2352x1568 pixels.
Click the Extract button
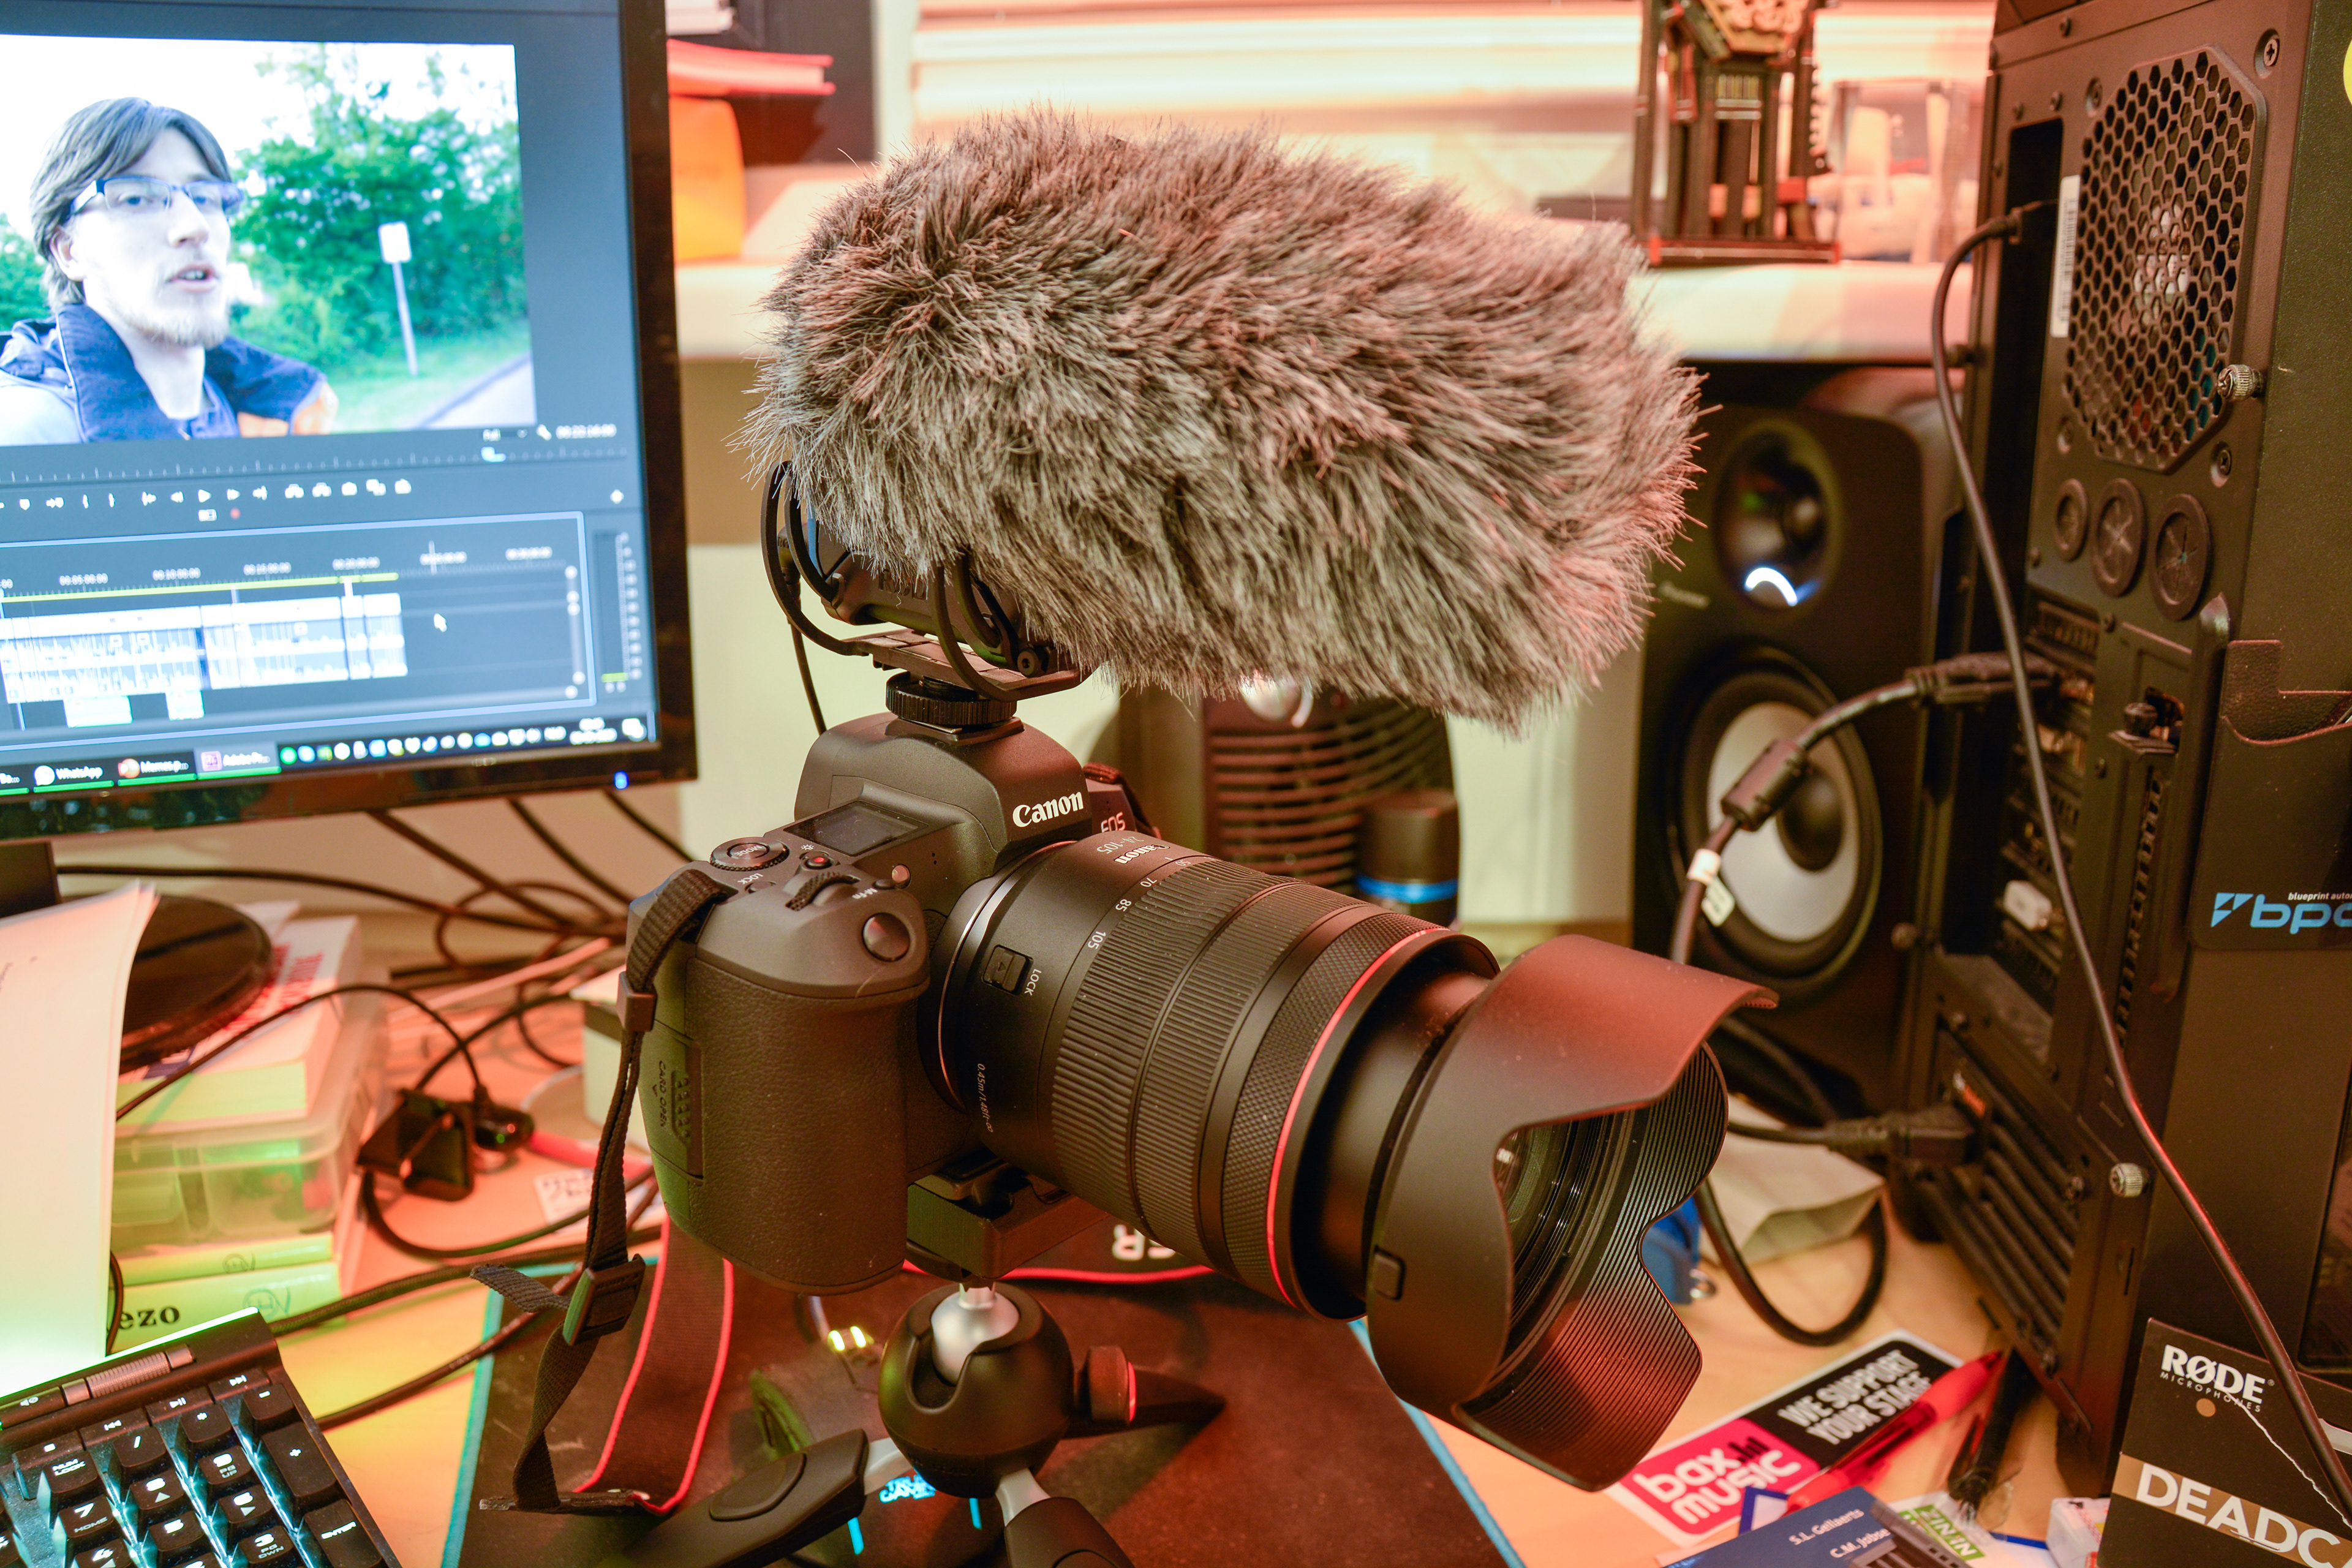click(322, 491)
